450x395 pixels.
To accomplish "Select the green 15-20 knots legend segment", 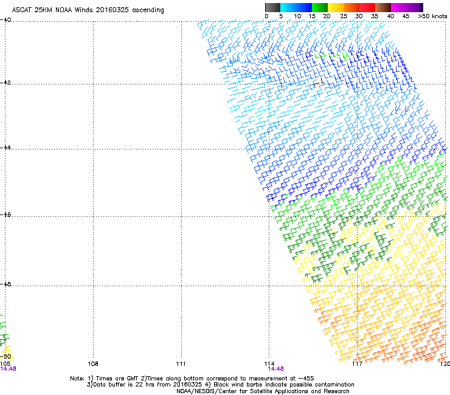I will click(320, 7).
